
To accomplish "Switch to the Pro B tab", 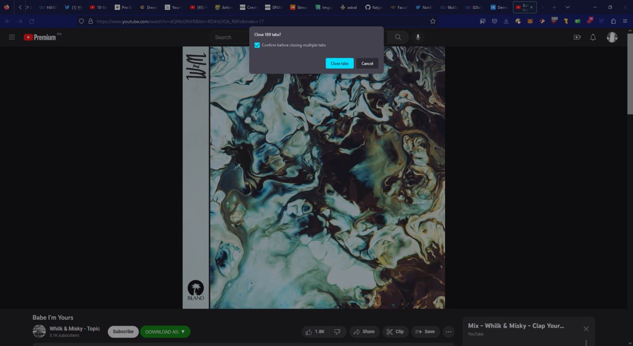I will pyautogui.click(x=124, y=7).
